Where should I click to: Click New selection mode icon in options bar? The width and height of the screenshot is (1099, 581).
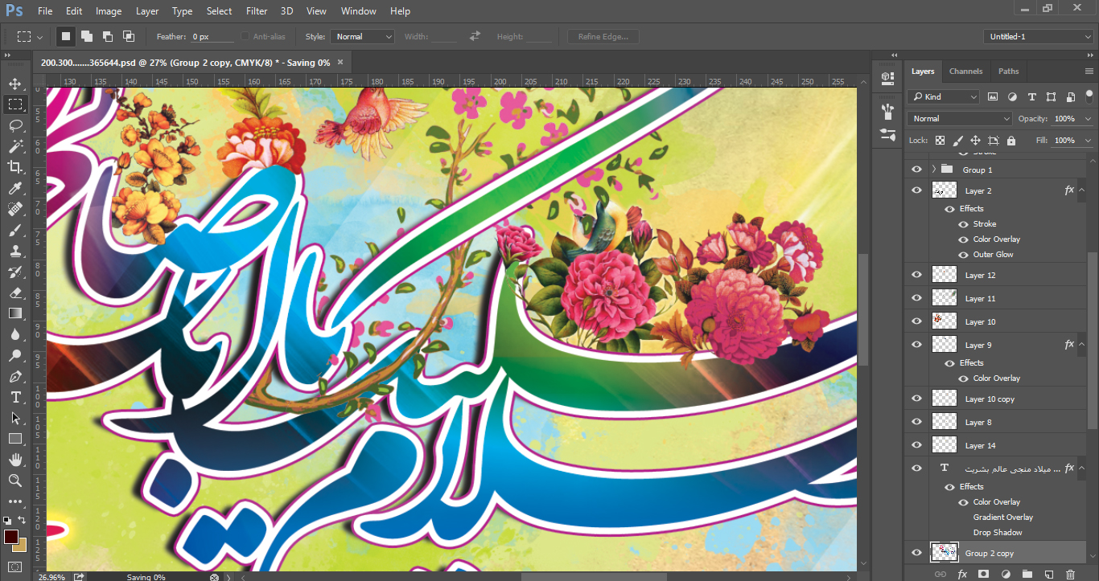point(66,36)
